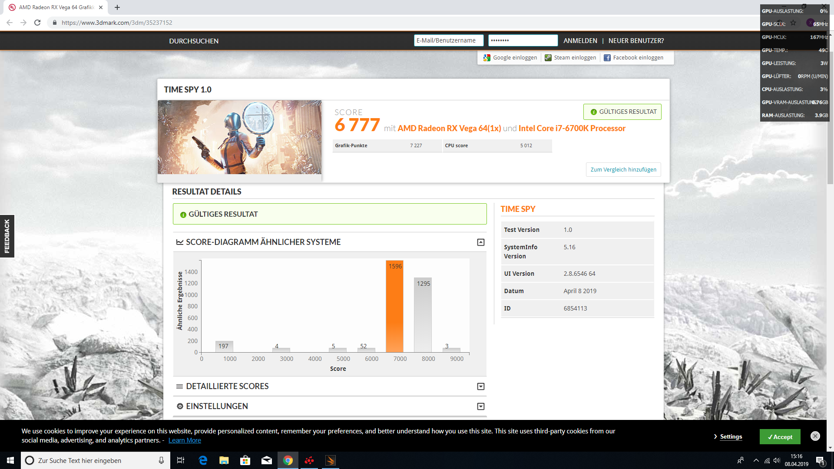834x469 pixels.
Task: Open Task View on the taskbar
Action: point(181,460)
